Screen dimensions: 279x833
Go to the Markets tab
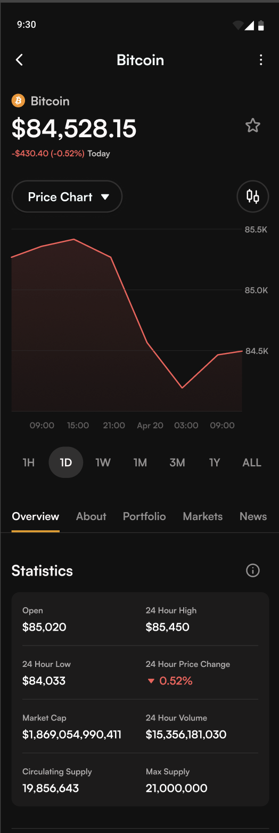(x=203, y=516)
